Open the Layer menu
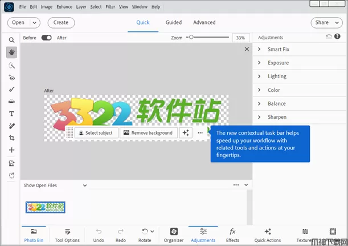Image resolution: width=348 pixels, height=246 pixels. click(81, 7)
